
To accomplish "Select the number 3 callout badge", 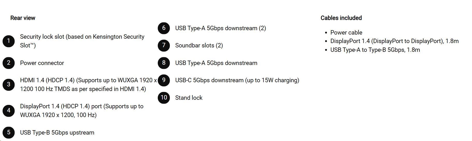I will point(9,85).
